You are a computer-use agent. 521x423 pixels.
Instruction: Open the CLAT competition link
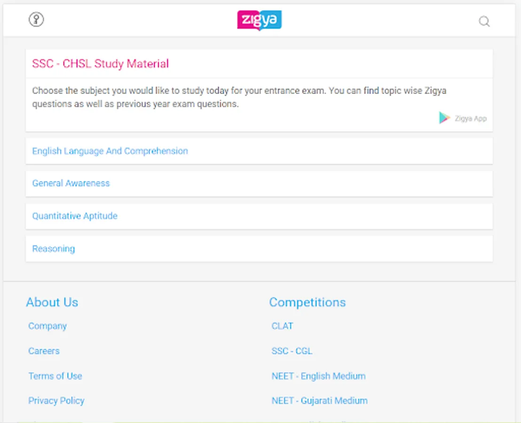(x=282, y=326)
